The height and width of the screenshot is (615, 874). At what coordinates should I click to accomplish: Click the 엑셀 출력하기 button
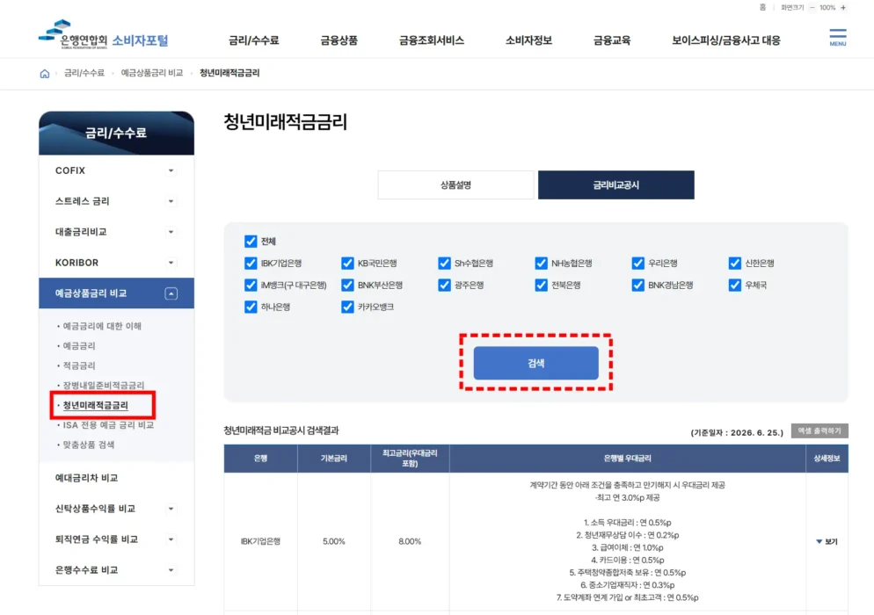coord(819,430)
